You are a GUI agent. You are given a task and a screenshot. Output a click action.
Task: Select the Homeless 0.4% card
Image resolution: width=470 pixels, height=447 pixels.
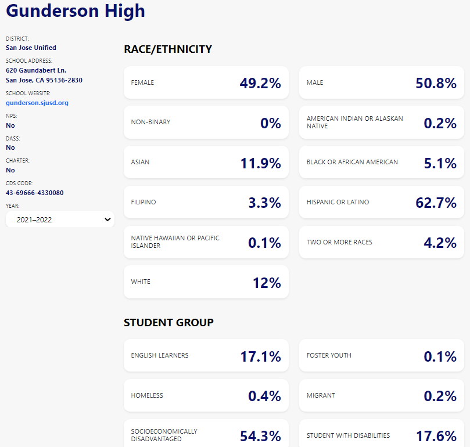206,395
